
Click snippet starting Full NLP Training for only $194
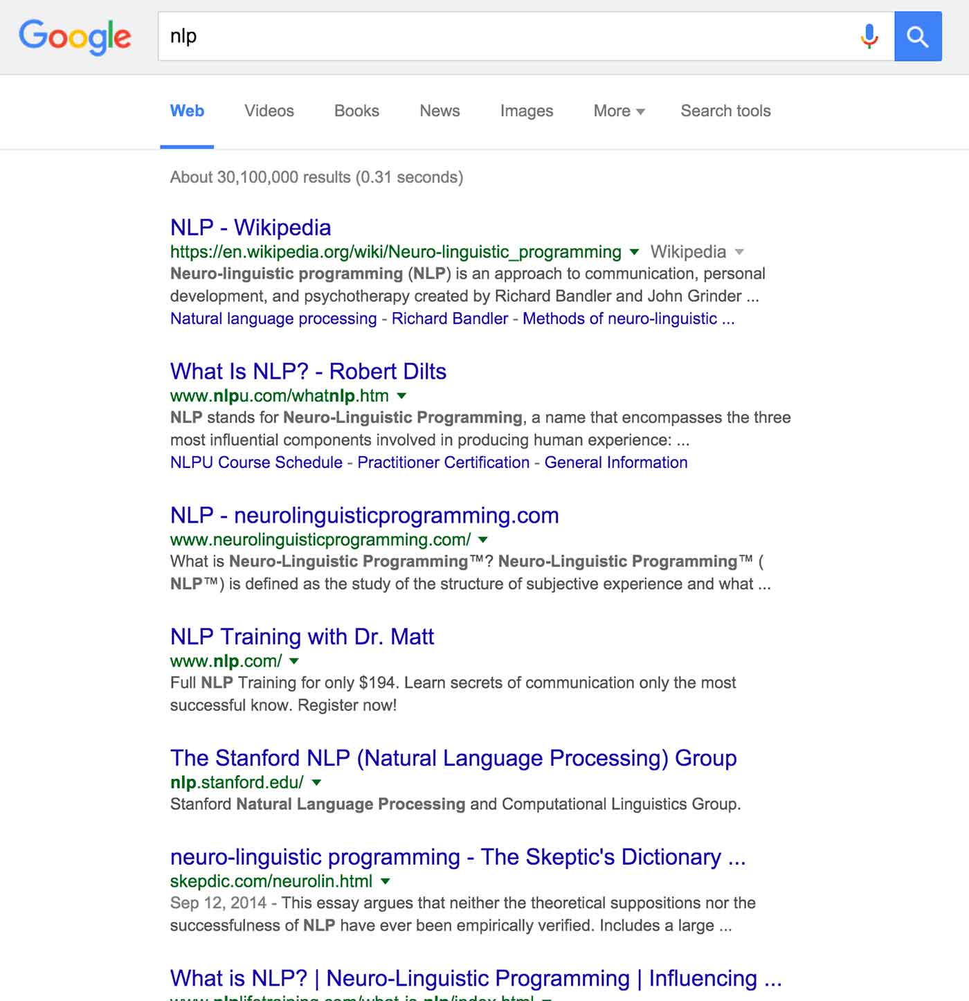coord(453,694)
